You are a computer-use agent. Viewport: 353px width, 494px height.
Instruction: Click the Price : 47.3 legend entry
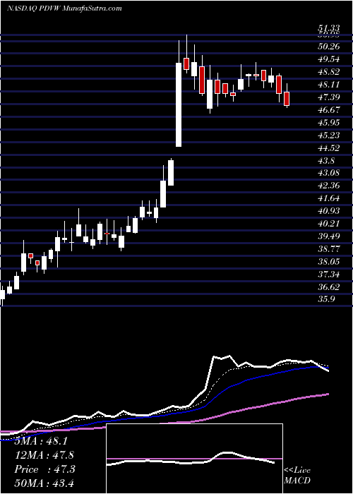(44, 469)
